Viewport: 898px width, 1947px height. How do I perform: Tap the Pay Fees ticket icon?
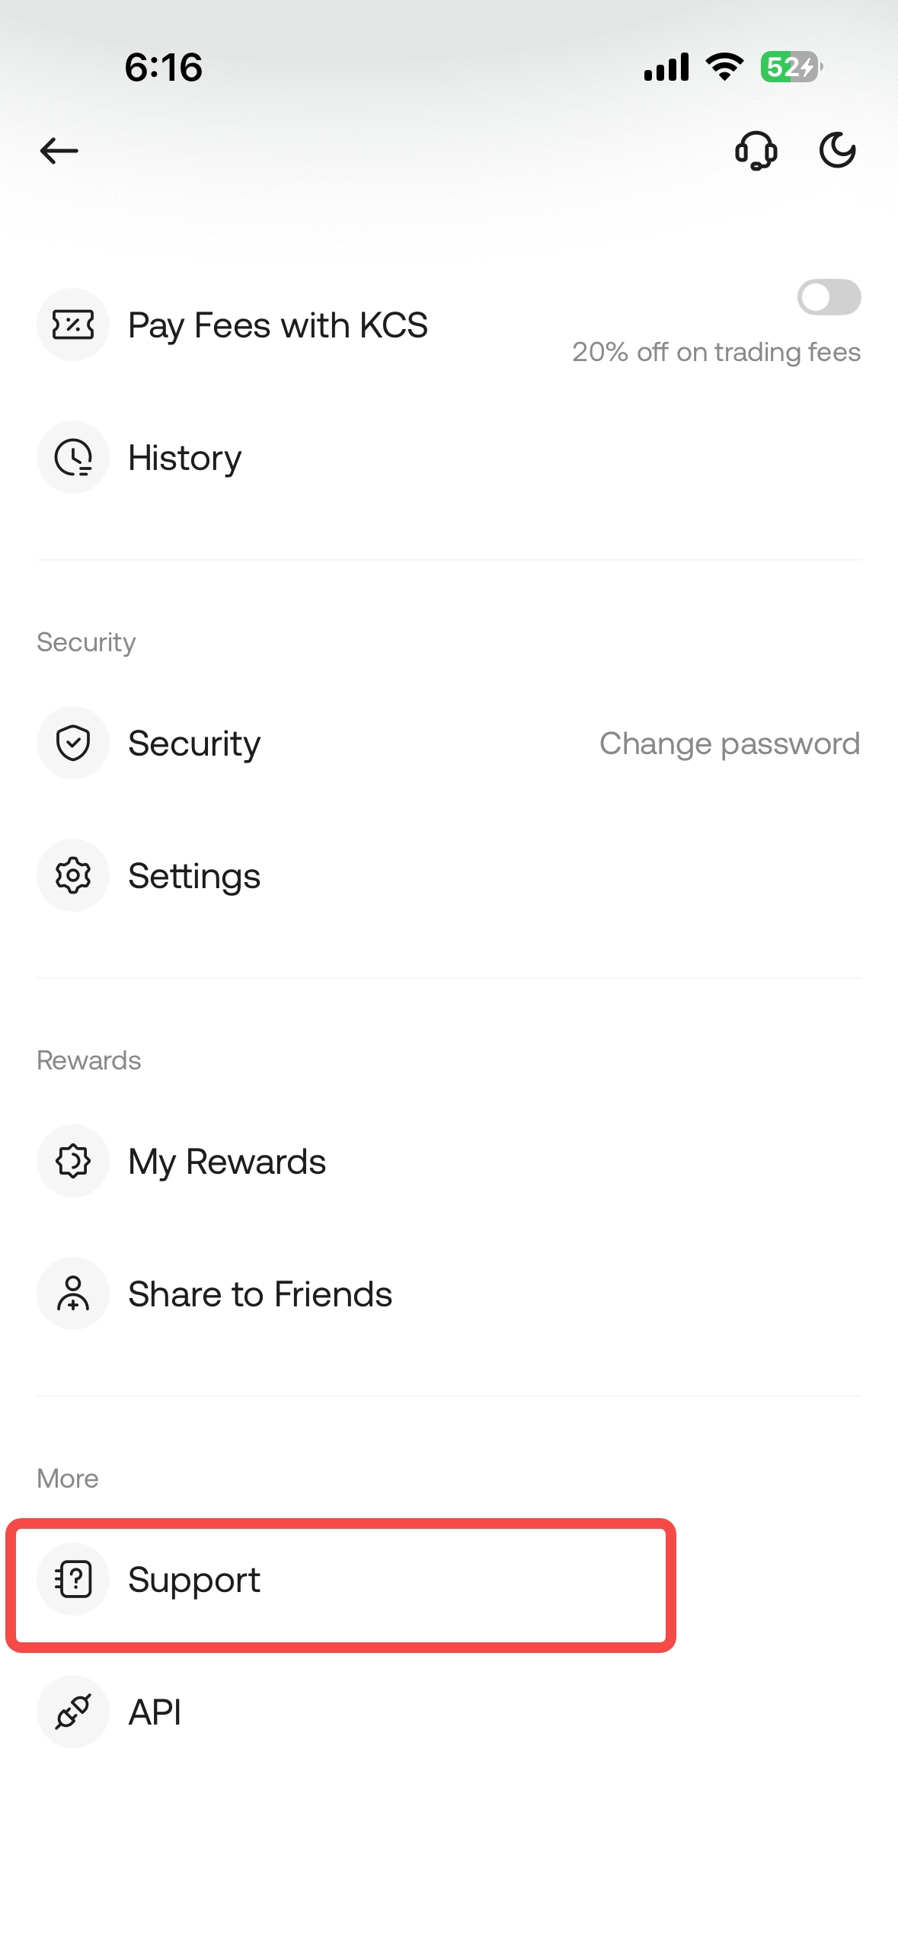pos(73,325)
